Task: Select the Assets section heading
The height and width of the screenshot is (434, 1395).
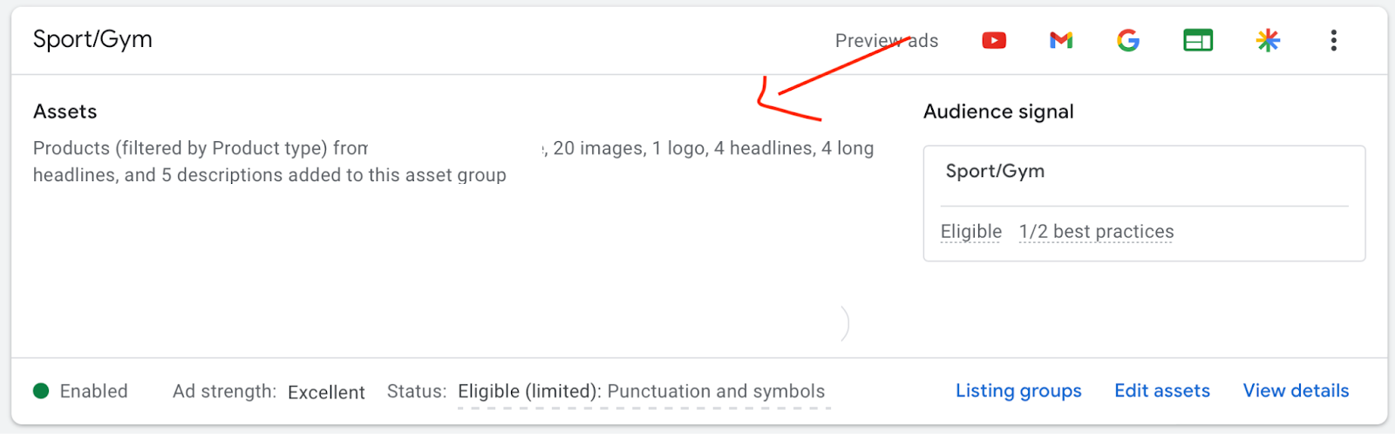Action: [x=65, y=112]
